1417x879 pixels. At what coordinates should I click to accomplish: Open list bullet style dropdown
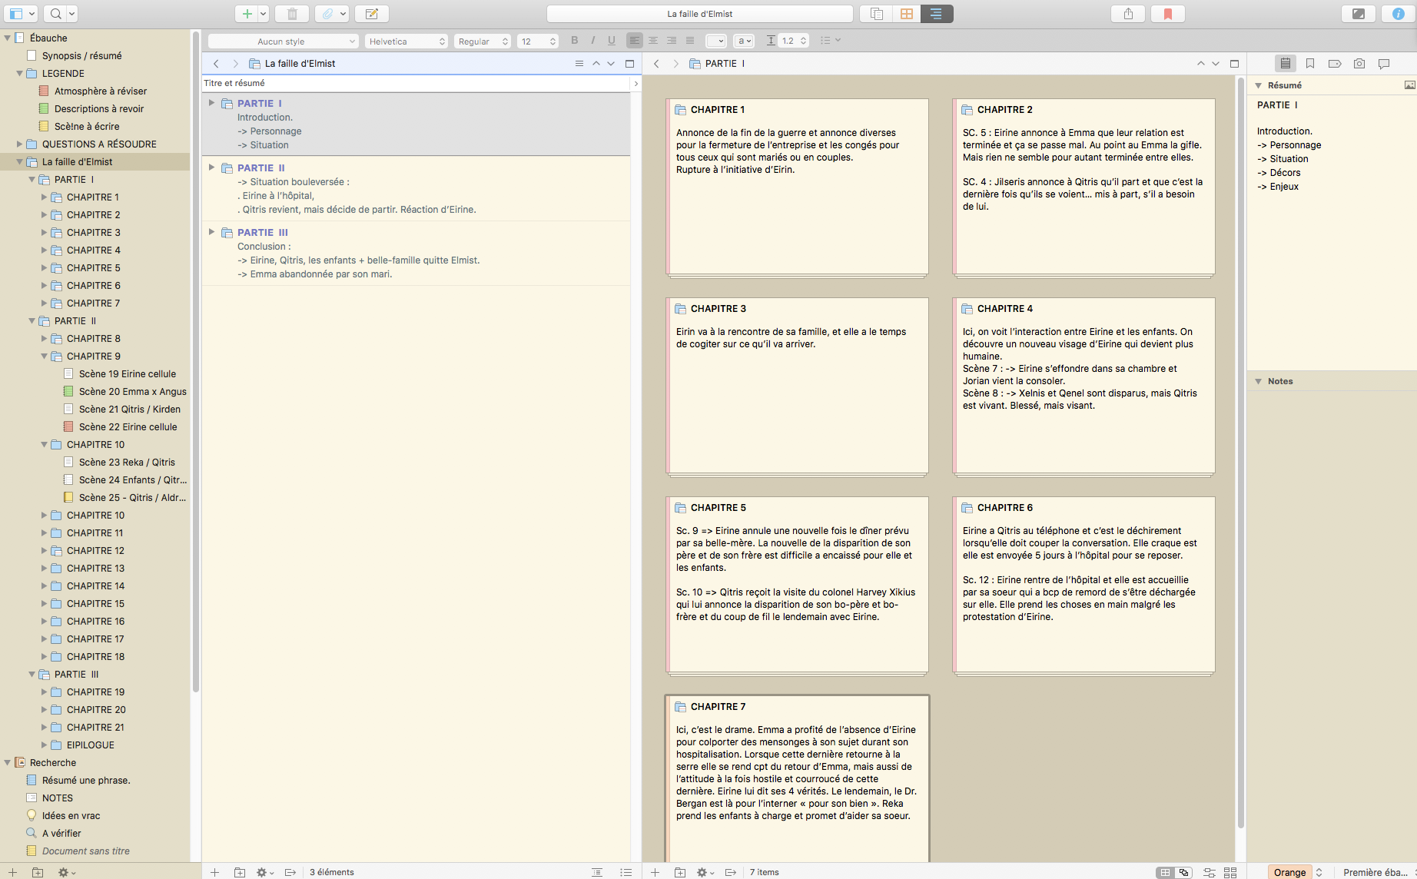(x=830, y=41)
